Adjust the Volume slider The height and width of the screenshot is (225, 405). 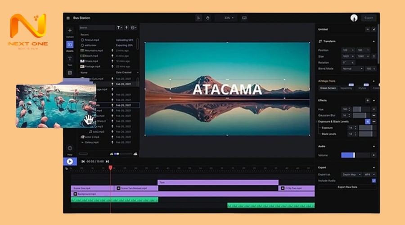[348, 155]
